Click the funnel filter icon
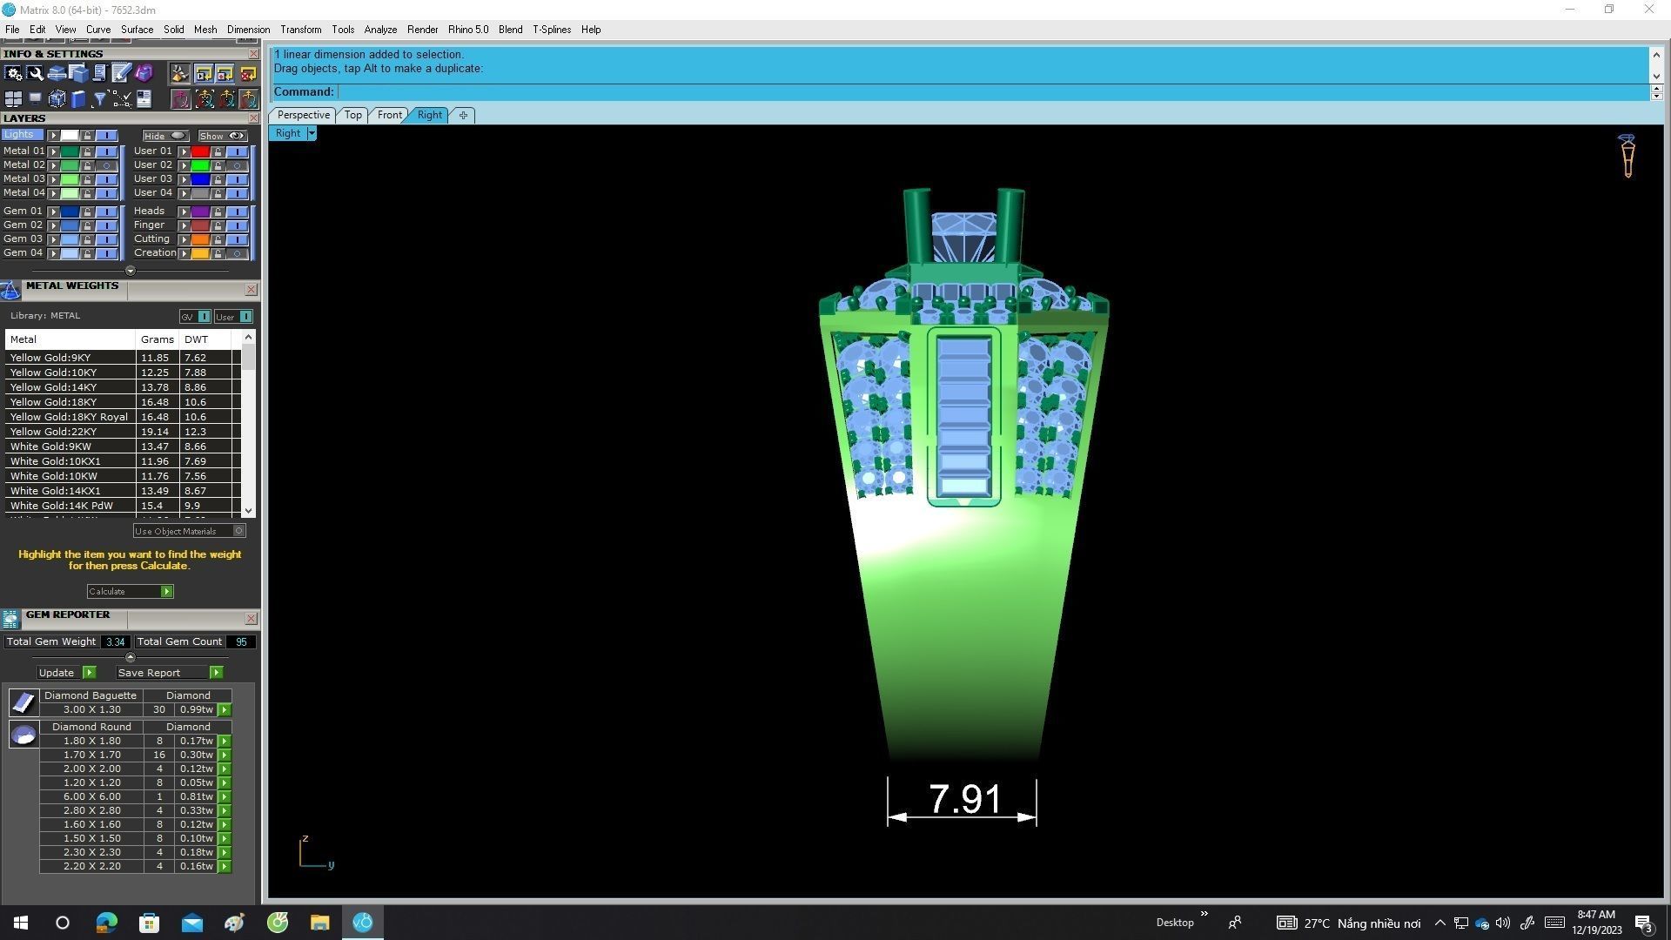Screen dimensions: 1671x940 99,99
